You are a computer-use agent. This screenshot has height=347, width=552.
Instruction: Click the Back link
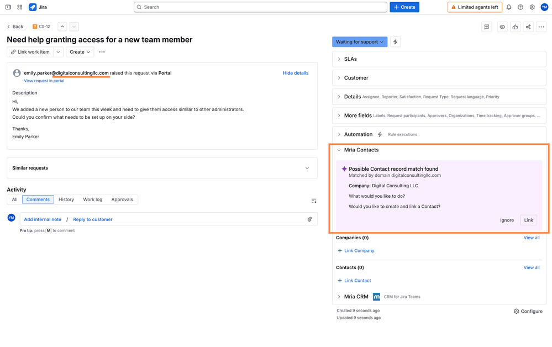click(x=15, y=27)
